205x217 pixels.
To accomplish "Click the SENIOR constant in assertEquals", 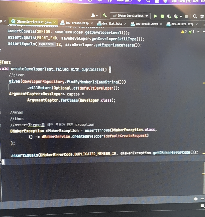I will click(43, 32).
